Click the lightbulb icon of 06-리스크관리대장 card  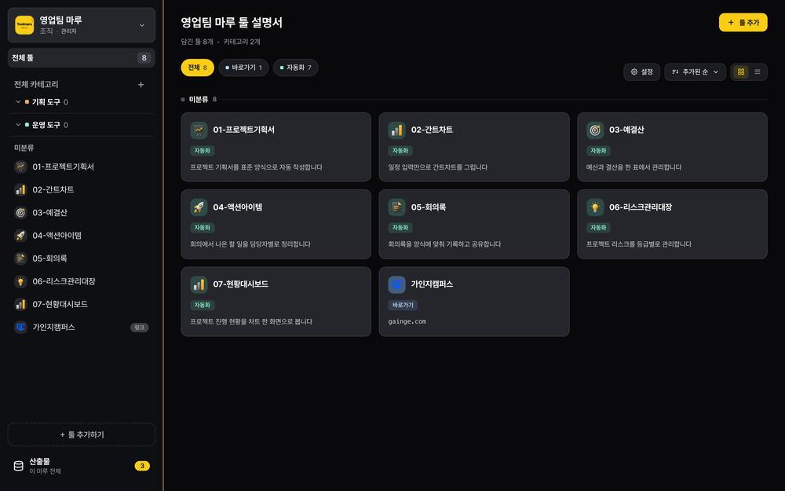pos(595,207)
